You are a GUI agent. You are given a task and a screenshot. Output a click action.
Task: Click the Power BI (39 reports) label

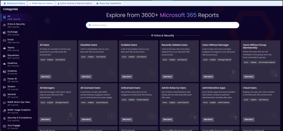(13, 80)
